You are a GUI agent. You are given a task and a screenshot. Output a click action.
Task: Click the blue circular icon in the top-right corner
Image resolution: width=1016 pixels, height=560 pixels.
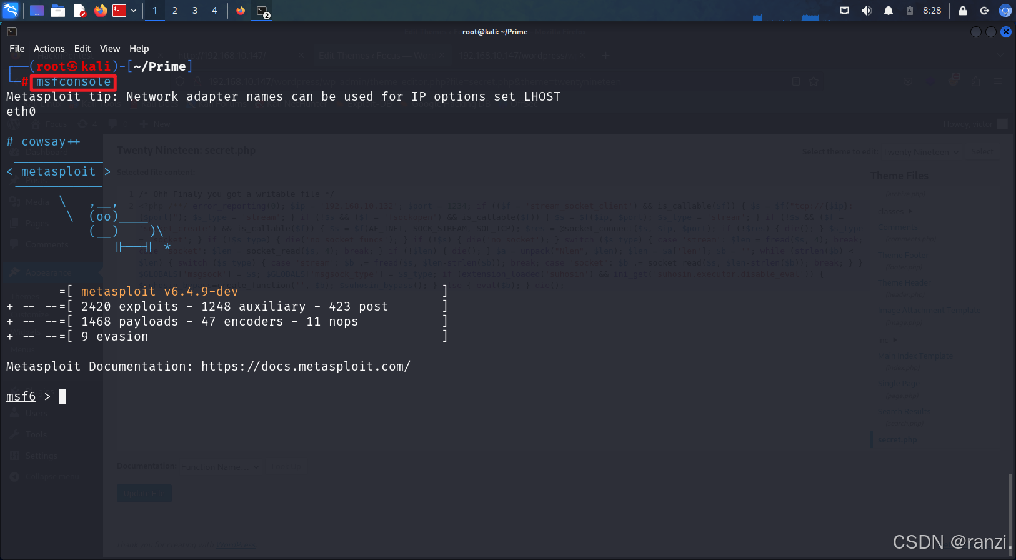1005,11
